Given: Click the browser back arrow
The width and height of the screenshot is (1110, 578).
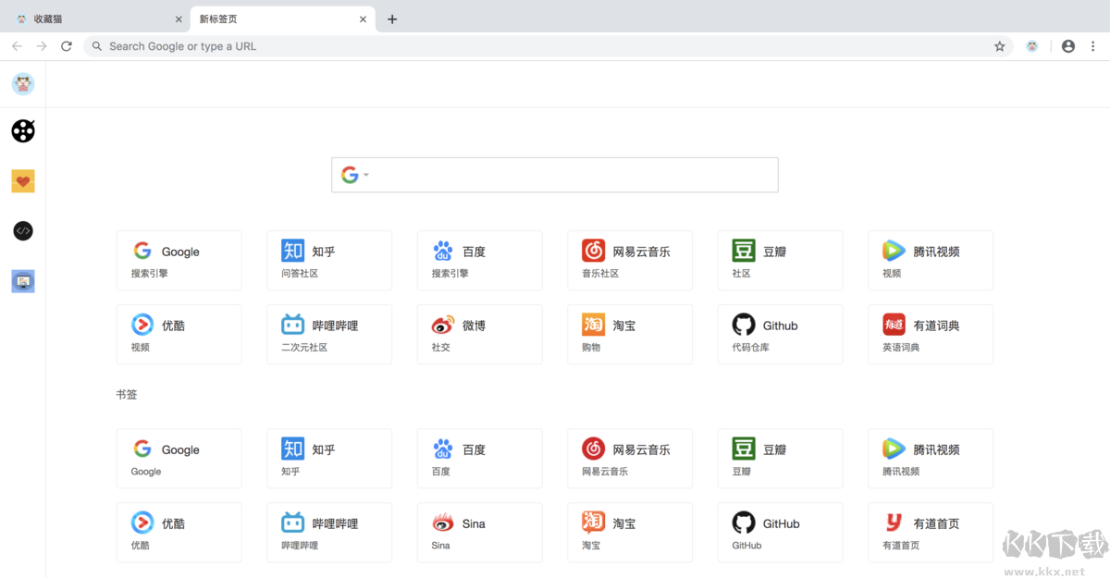Looking at the screenshot, I should coord(17,46).
